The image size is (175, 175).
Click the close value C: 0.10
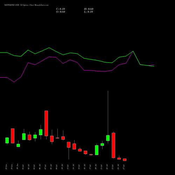[x=61, y=9]
